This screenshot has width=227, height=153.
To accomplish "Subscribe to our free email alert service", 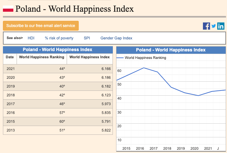I will point(41,26).
